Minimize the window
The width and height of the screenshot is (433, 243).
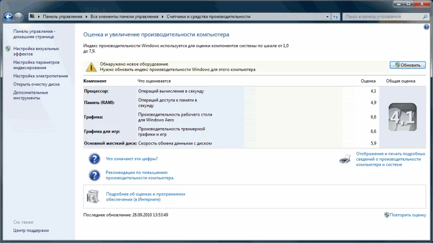click(x=398, y=3)
